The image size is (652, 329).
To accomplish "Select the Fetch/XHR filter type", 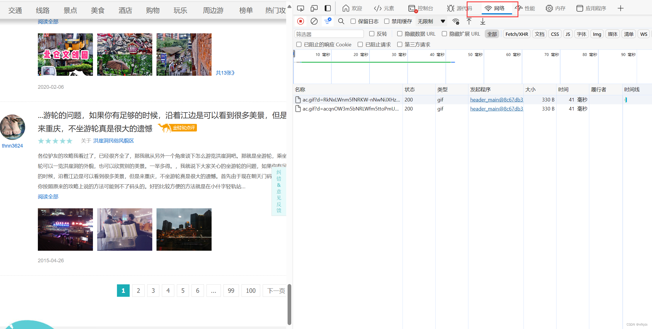I will click(516, 34).
